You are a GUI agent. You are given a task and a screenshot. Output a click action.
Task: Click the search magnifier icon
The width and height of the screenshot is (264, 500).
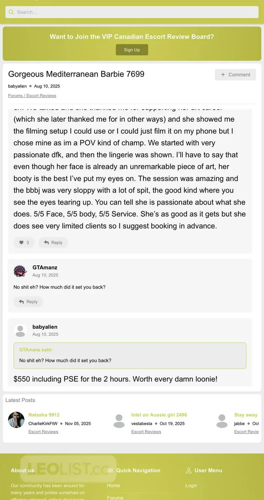[11, 12]
